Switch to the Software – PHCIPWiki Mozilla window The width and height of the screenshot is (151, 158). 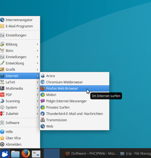91,154
